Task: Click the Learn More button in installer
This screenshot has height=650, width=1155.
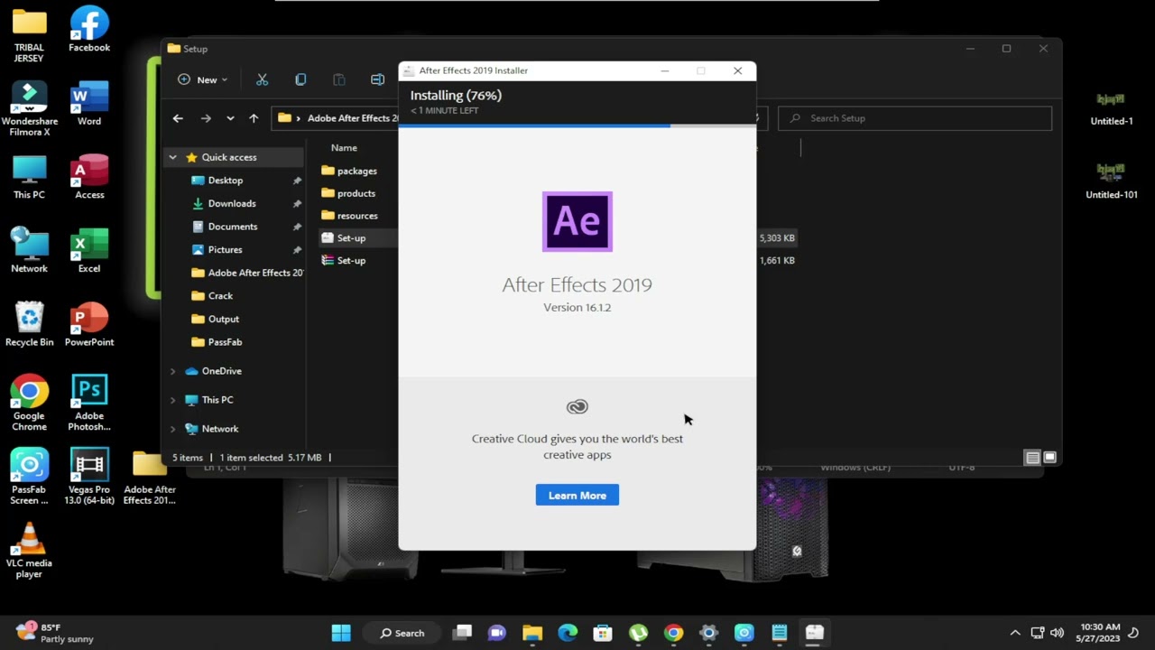Action: [x=577, y=495]
